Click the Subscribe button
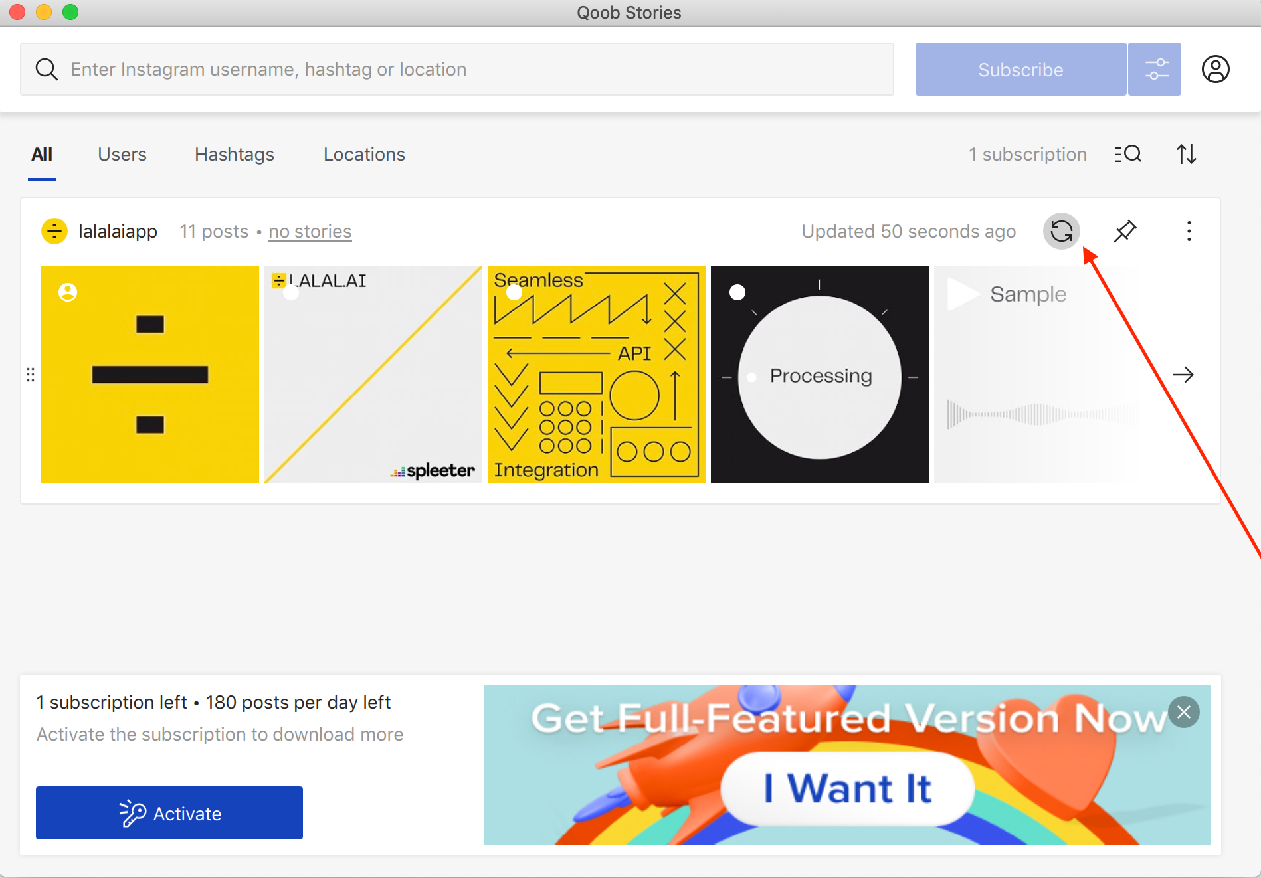Image resolution: width=1261 pixels, height=878 pixels. pyautogui.click(x=1020, y=69)
